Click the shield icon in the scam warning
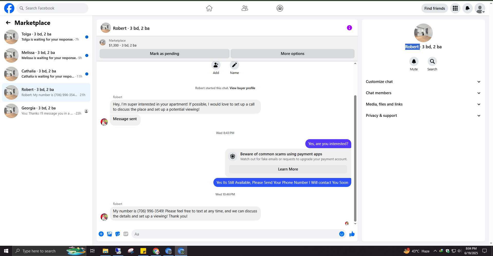Viewport: 493px width, 256px height. pos(233,156)
